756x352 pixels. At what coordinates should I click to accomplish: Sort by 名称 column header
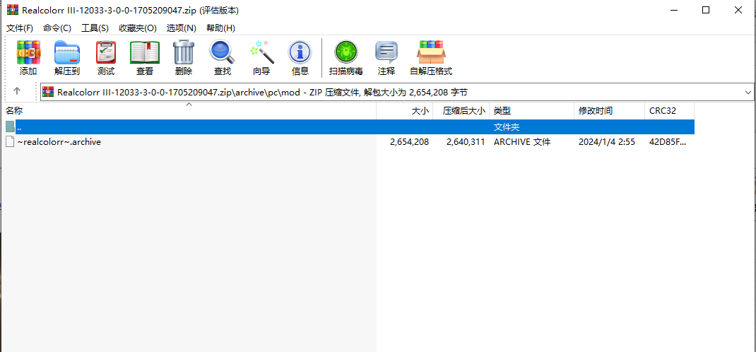(x=189, y=111)
